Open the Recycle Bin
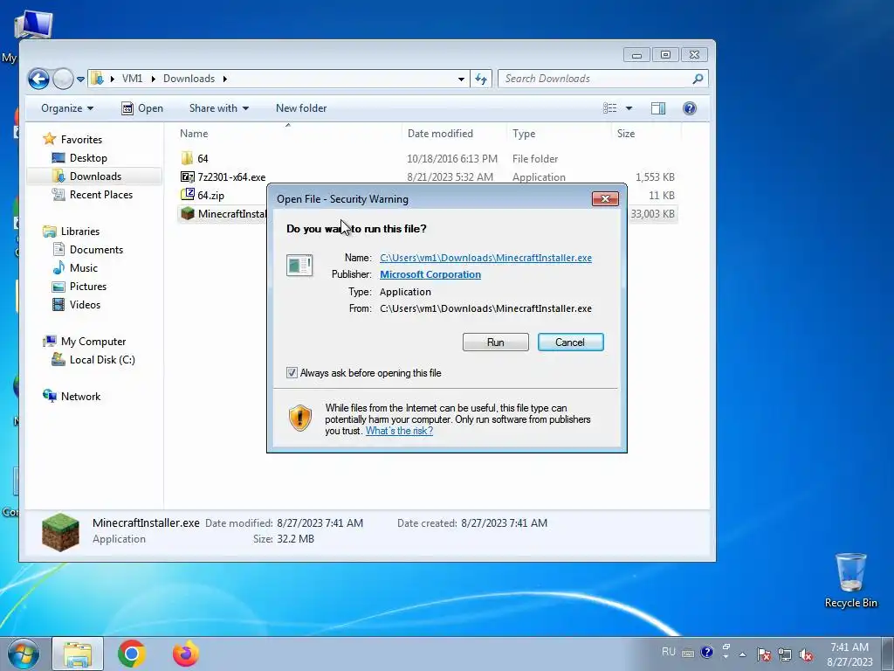Screen dimensions: 894x671 coord(850,580)
